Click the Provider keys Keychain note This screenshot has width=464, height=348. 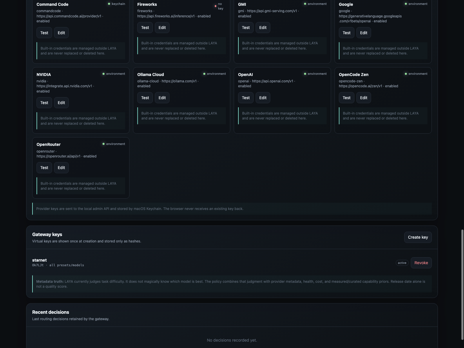coord(232,209)
